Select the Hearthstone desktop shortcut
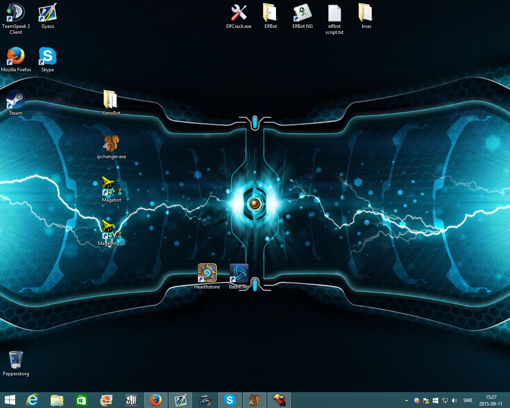510x408 pixels. 207,277
